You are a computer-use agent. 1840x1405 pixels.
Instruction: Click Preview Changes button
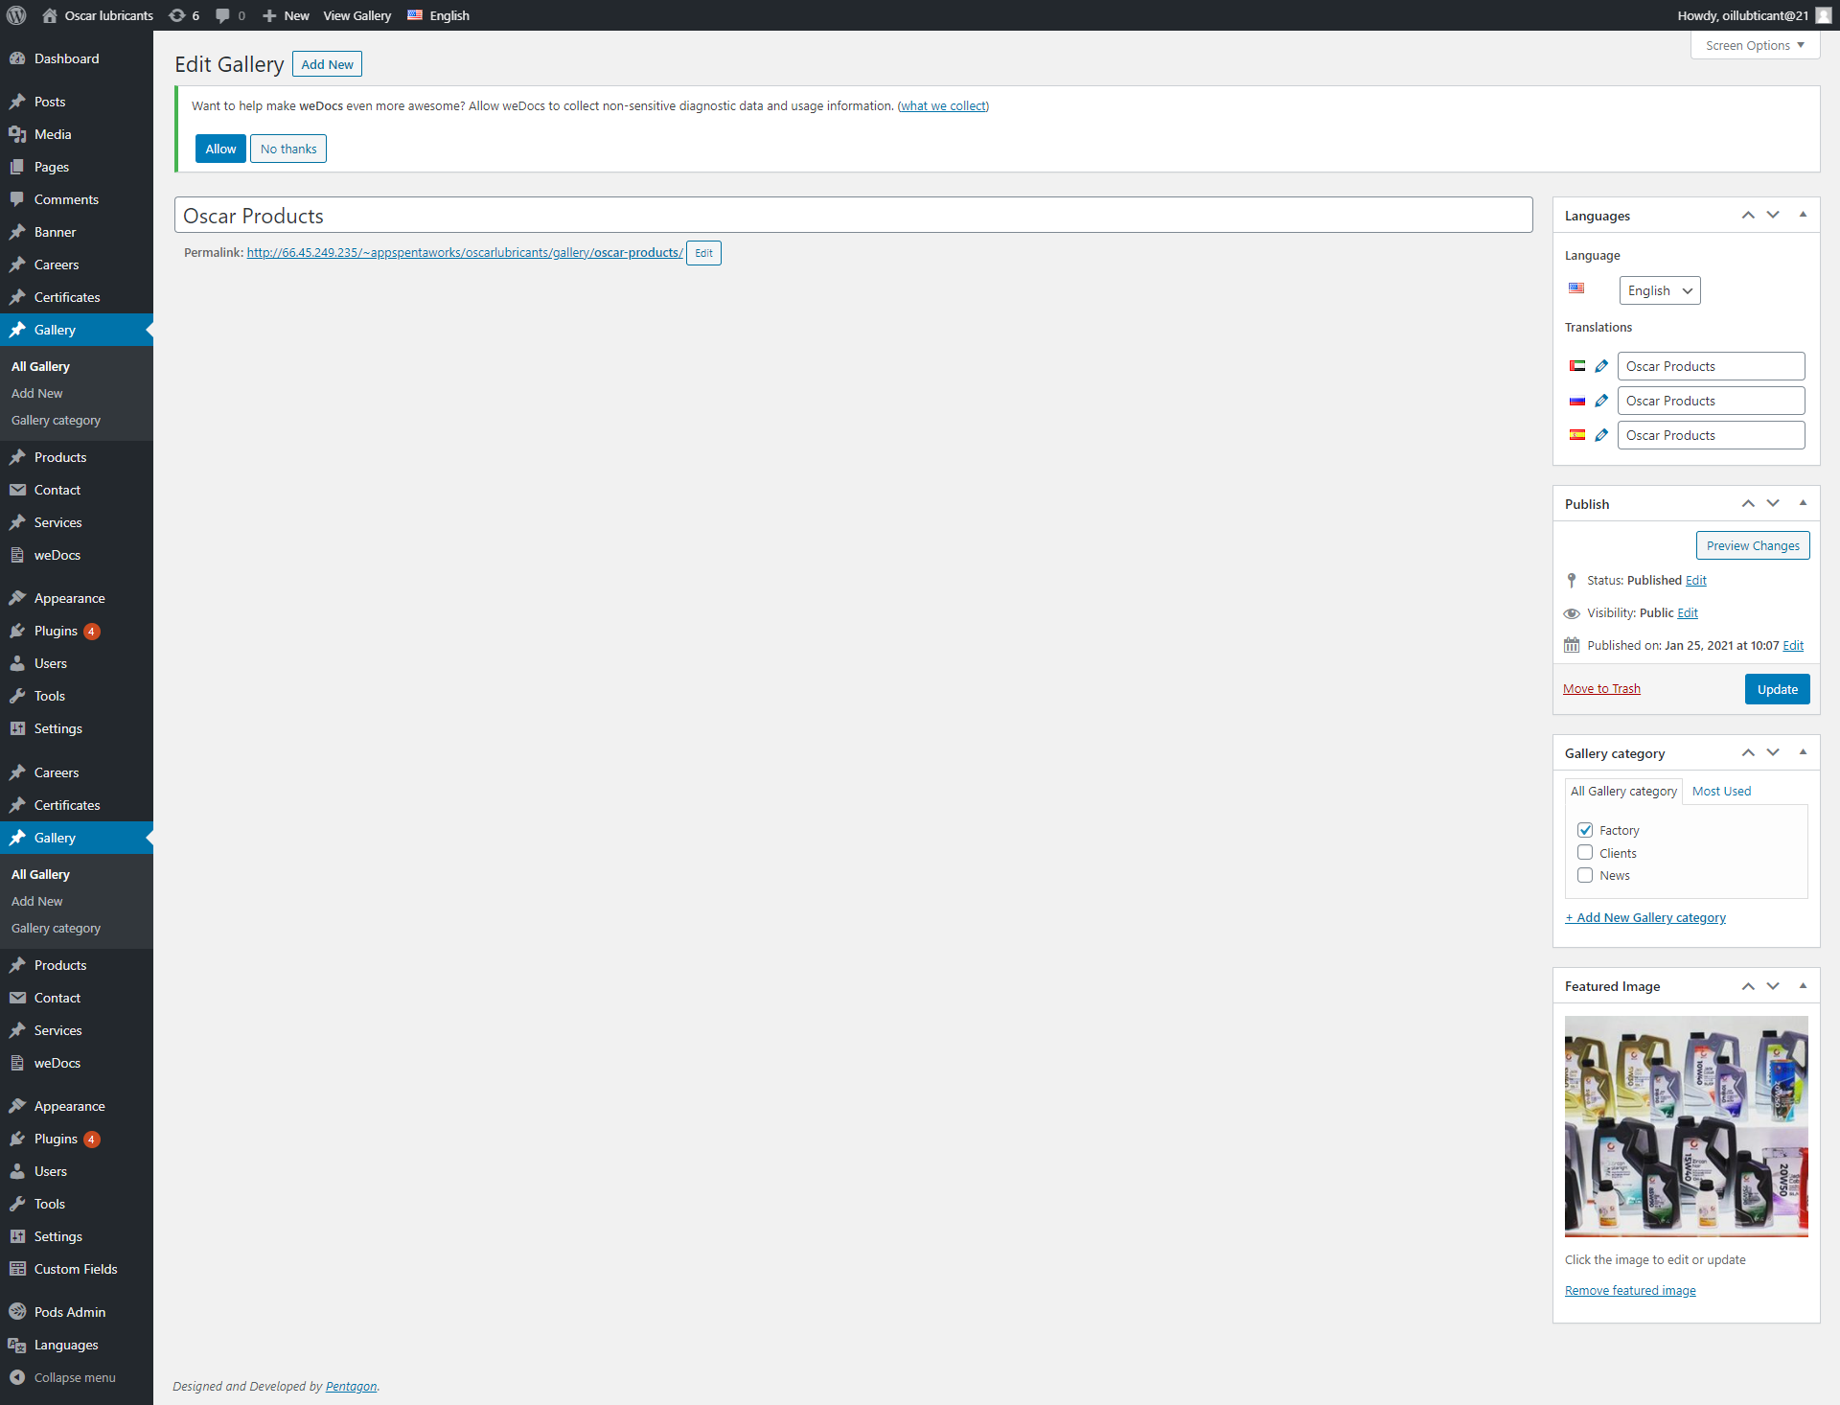click(x=1753, y=545)
